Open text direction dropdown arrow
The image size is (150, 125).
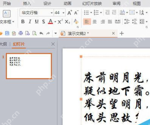click(x=127, y=13)
